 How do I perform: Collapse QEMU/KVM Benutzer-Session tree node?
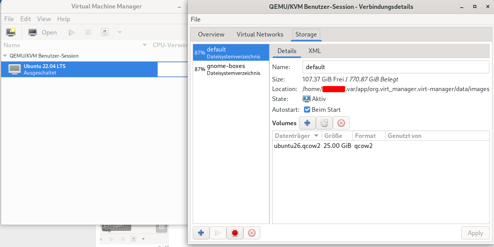coord(5,56)
